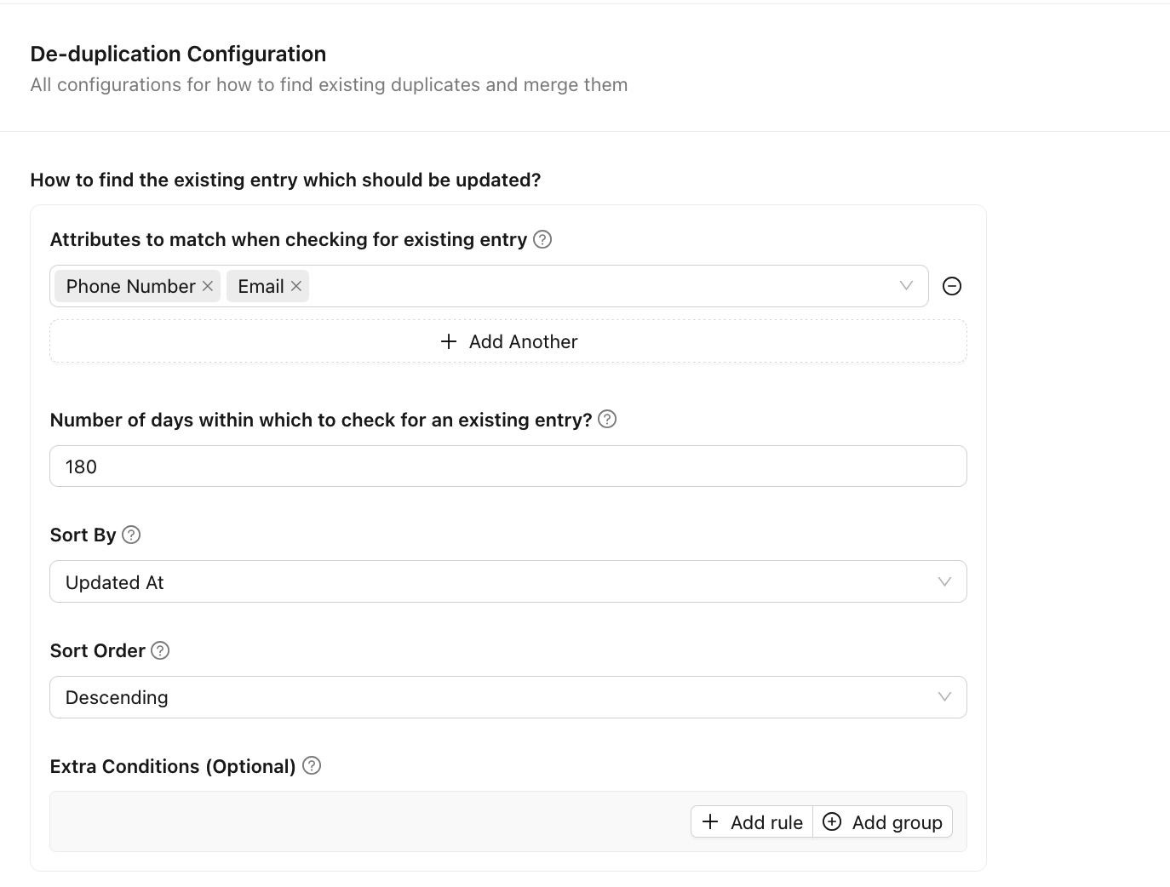Click the Add Another button
Screen dimensions: 1170x887
point(508,341)
